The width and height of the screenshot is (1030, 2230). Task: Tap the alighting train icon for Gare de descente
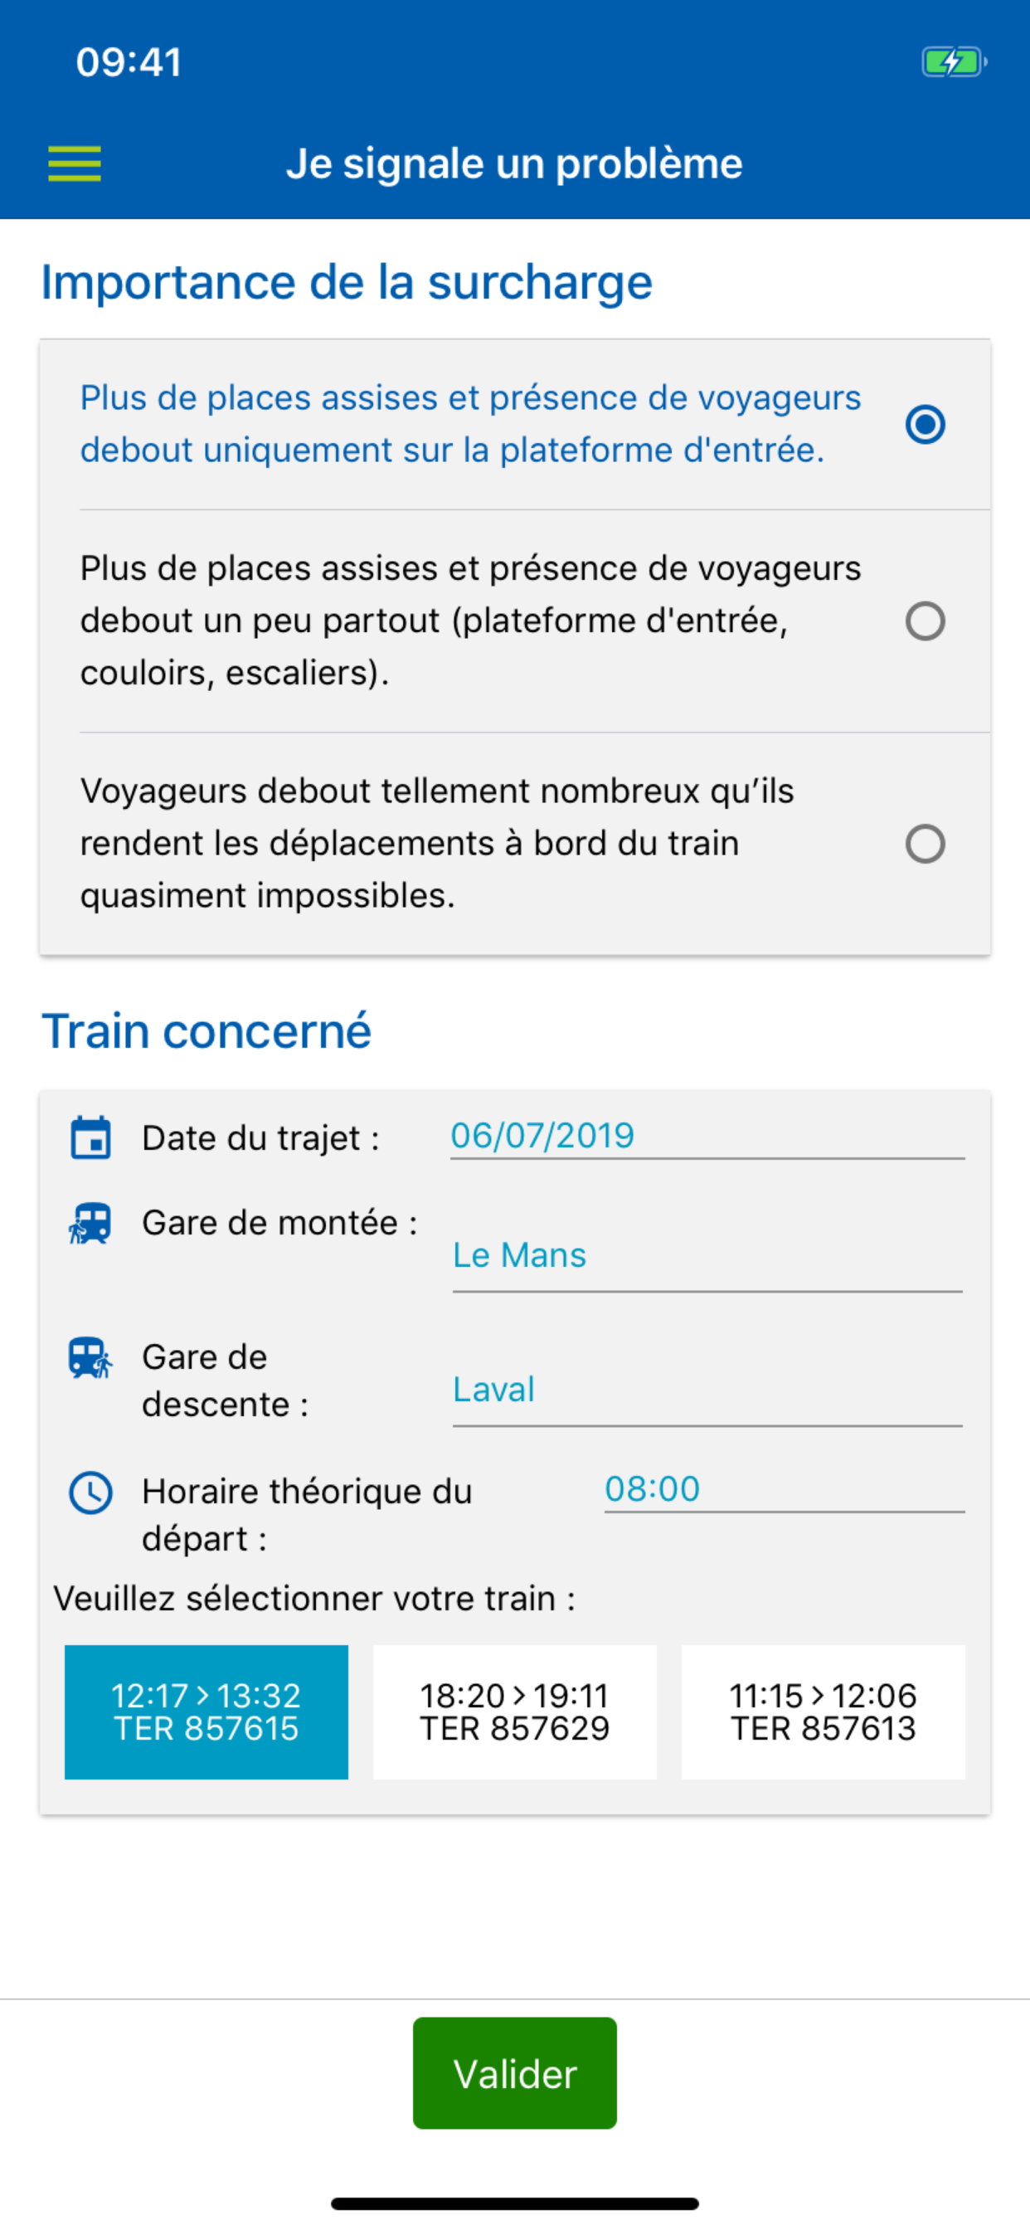90,1357
